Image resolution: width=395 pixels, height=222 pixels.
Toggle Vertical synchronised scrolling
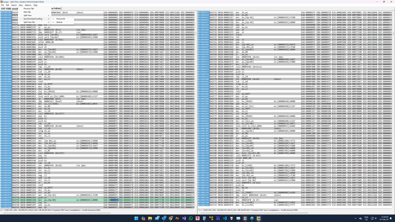tap(62, 22)
